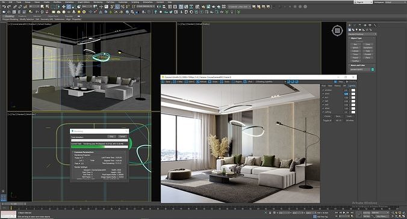407x219 pixels.
Task: Select the Select and Link tool
Action: [x=15, y=7]
